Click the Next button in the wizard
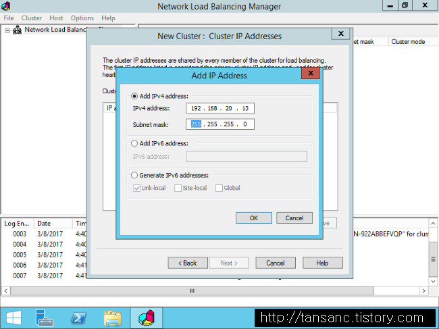Image resolution: width=439 pixels, height=329 pixels. click(x=229, y=263)
